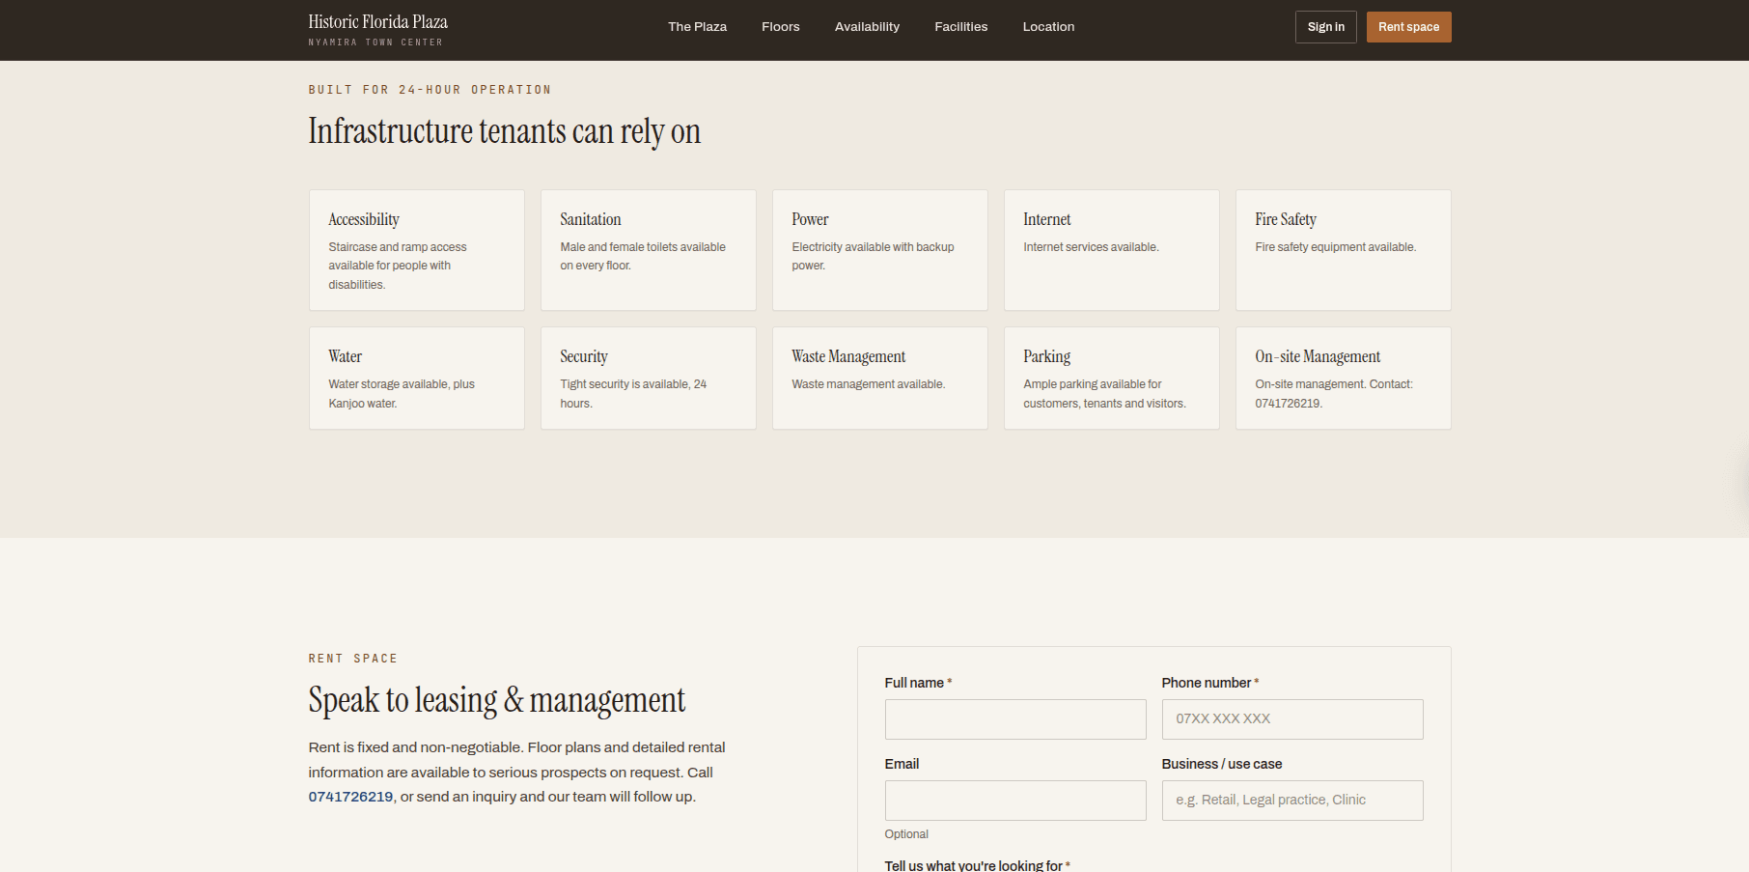
Task: Click 'Optional' hint under Email
Action: (x=906, y=834)
